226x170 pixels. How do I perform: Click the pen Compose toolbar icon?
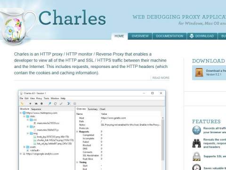(50, 103)
